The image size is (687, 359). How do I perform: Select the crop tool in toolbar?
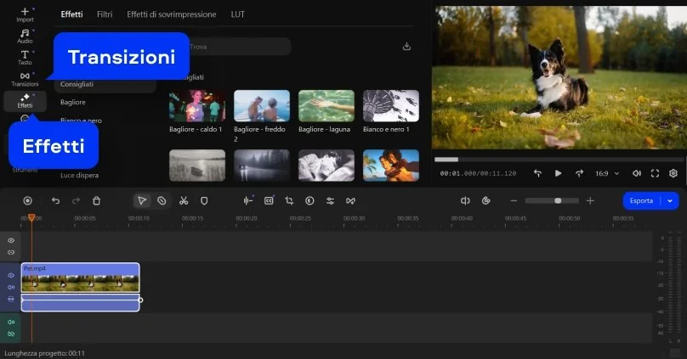pyautogui.click(x=289, y=200)
